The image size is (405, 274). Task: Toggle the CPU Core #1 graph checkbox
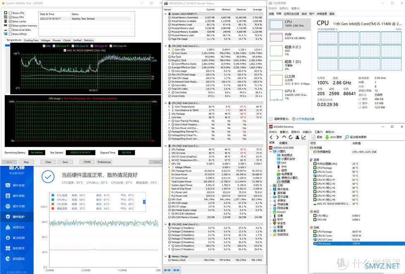[x=54, y=46]
